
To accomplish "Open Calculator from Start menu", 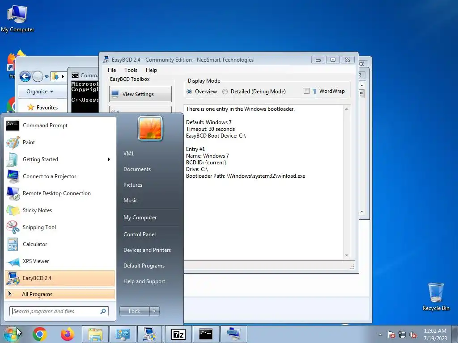I will (x=60, y=244).
